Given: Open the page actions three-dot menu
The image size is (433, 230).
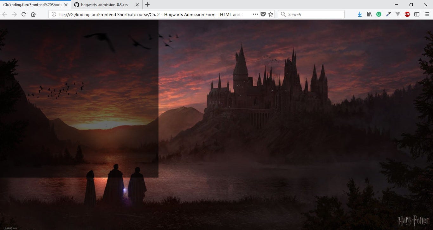Looking at the screenshot, I should point(255,14).
